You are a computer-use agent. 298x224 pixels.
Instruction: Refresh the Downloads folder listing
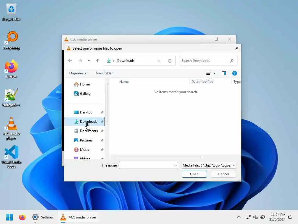170,61
